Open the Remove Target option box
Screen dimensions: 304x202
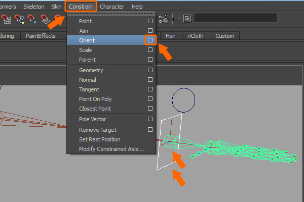tap(150, 129)
